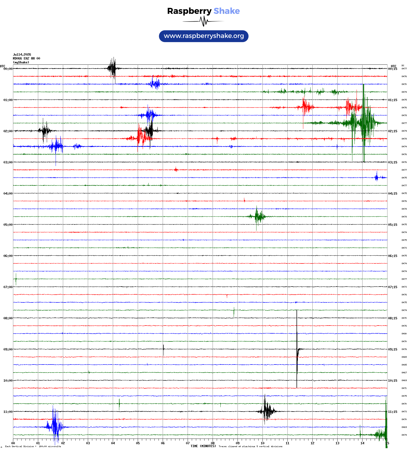Click the Traces clipped at plus/minus note
The image size is (408, 450).
click(251, 446)
